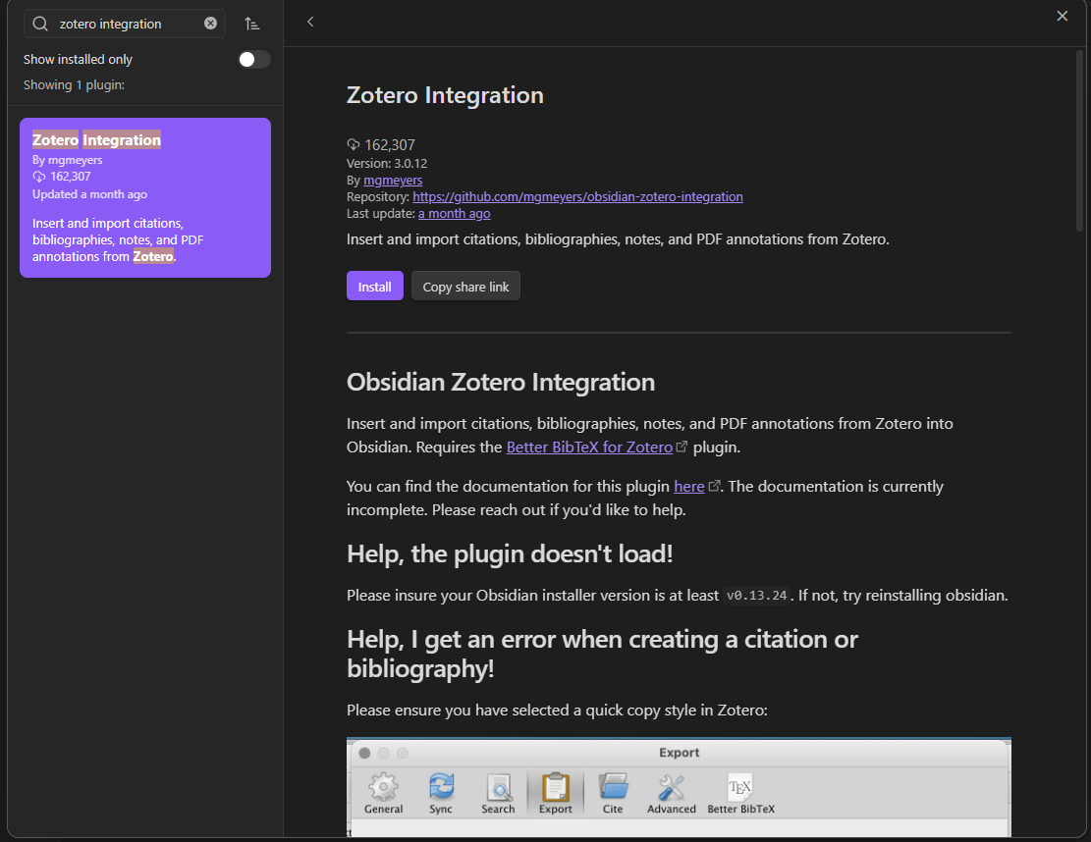Click Cite folder icon in screenshot
1091x842 pixels.
(x=613, y=793)
